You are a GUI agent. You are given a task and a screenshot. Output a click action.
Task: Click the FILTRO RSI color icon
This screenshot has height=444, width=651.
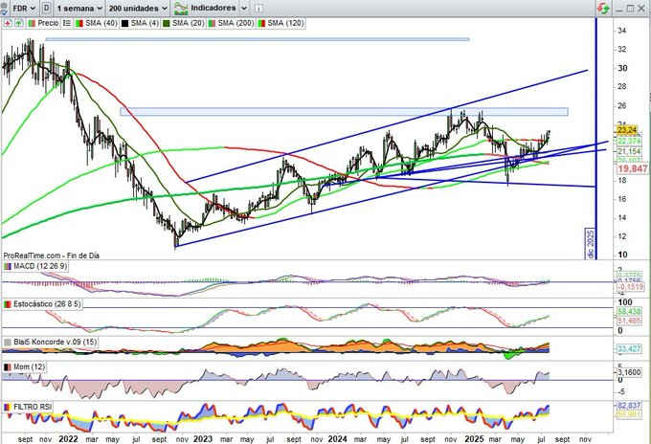8,407
